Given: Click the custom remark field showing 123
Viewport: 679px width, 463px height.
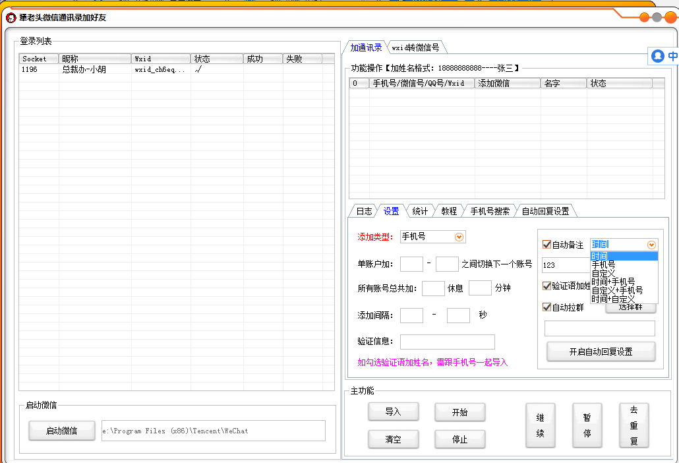Looking at the screenshot, I should click(x=566, y=265).
